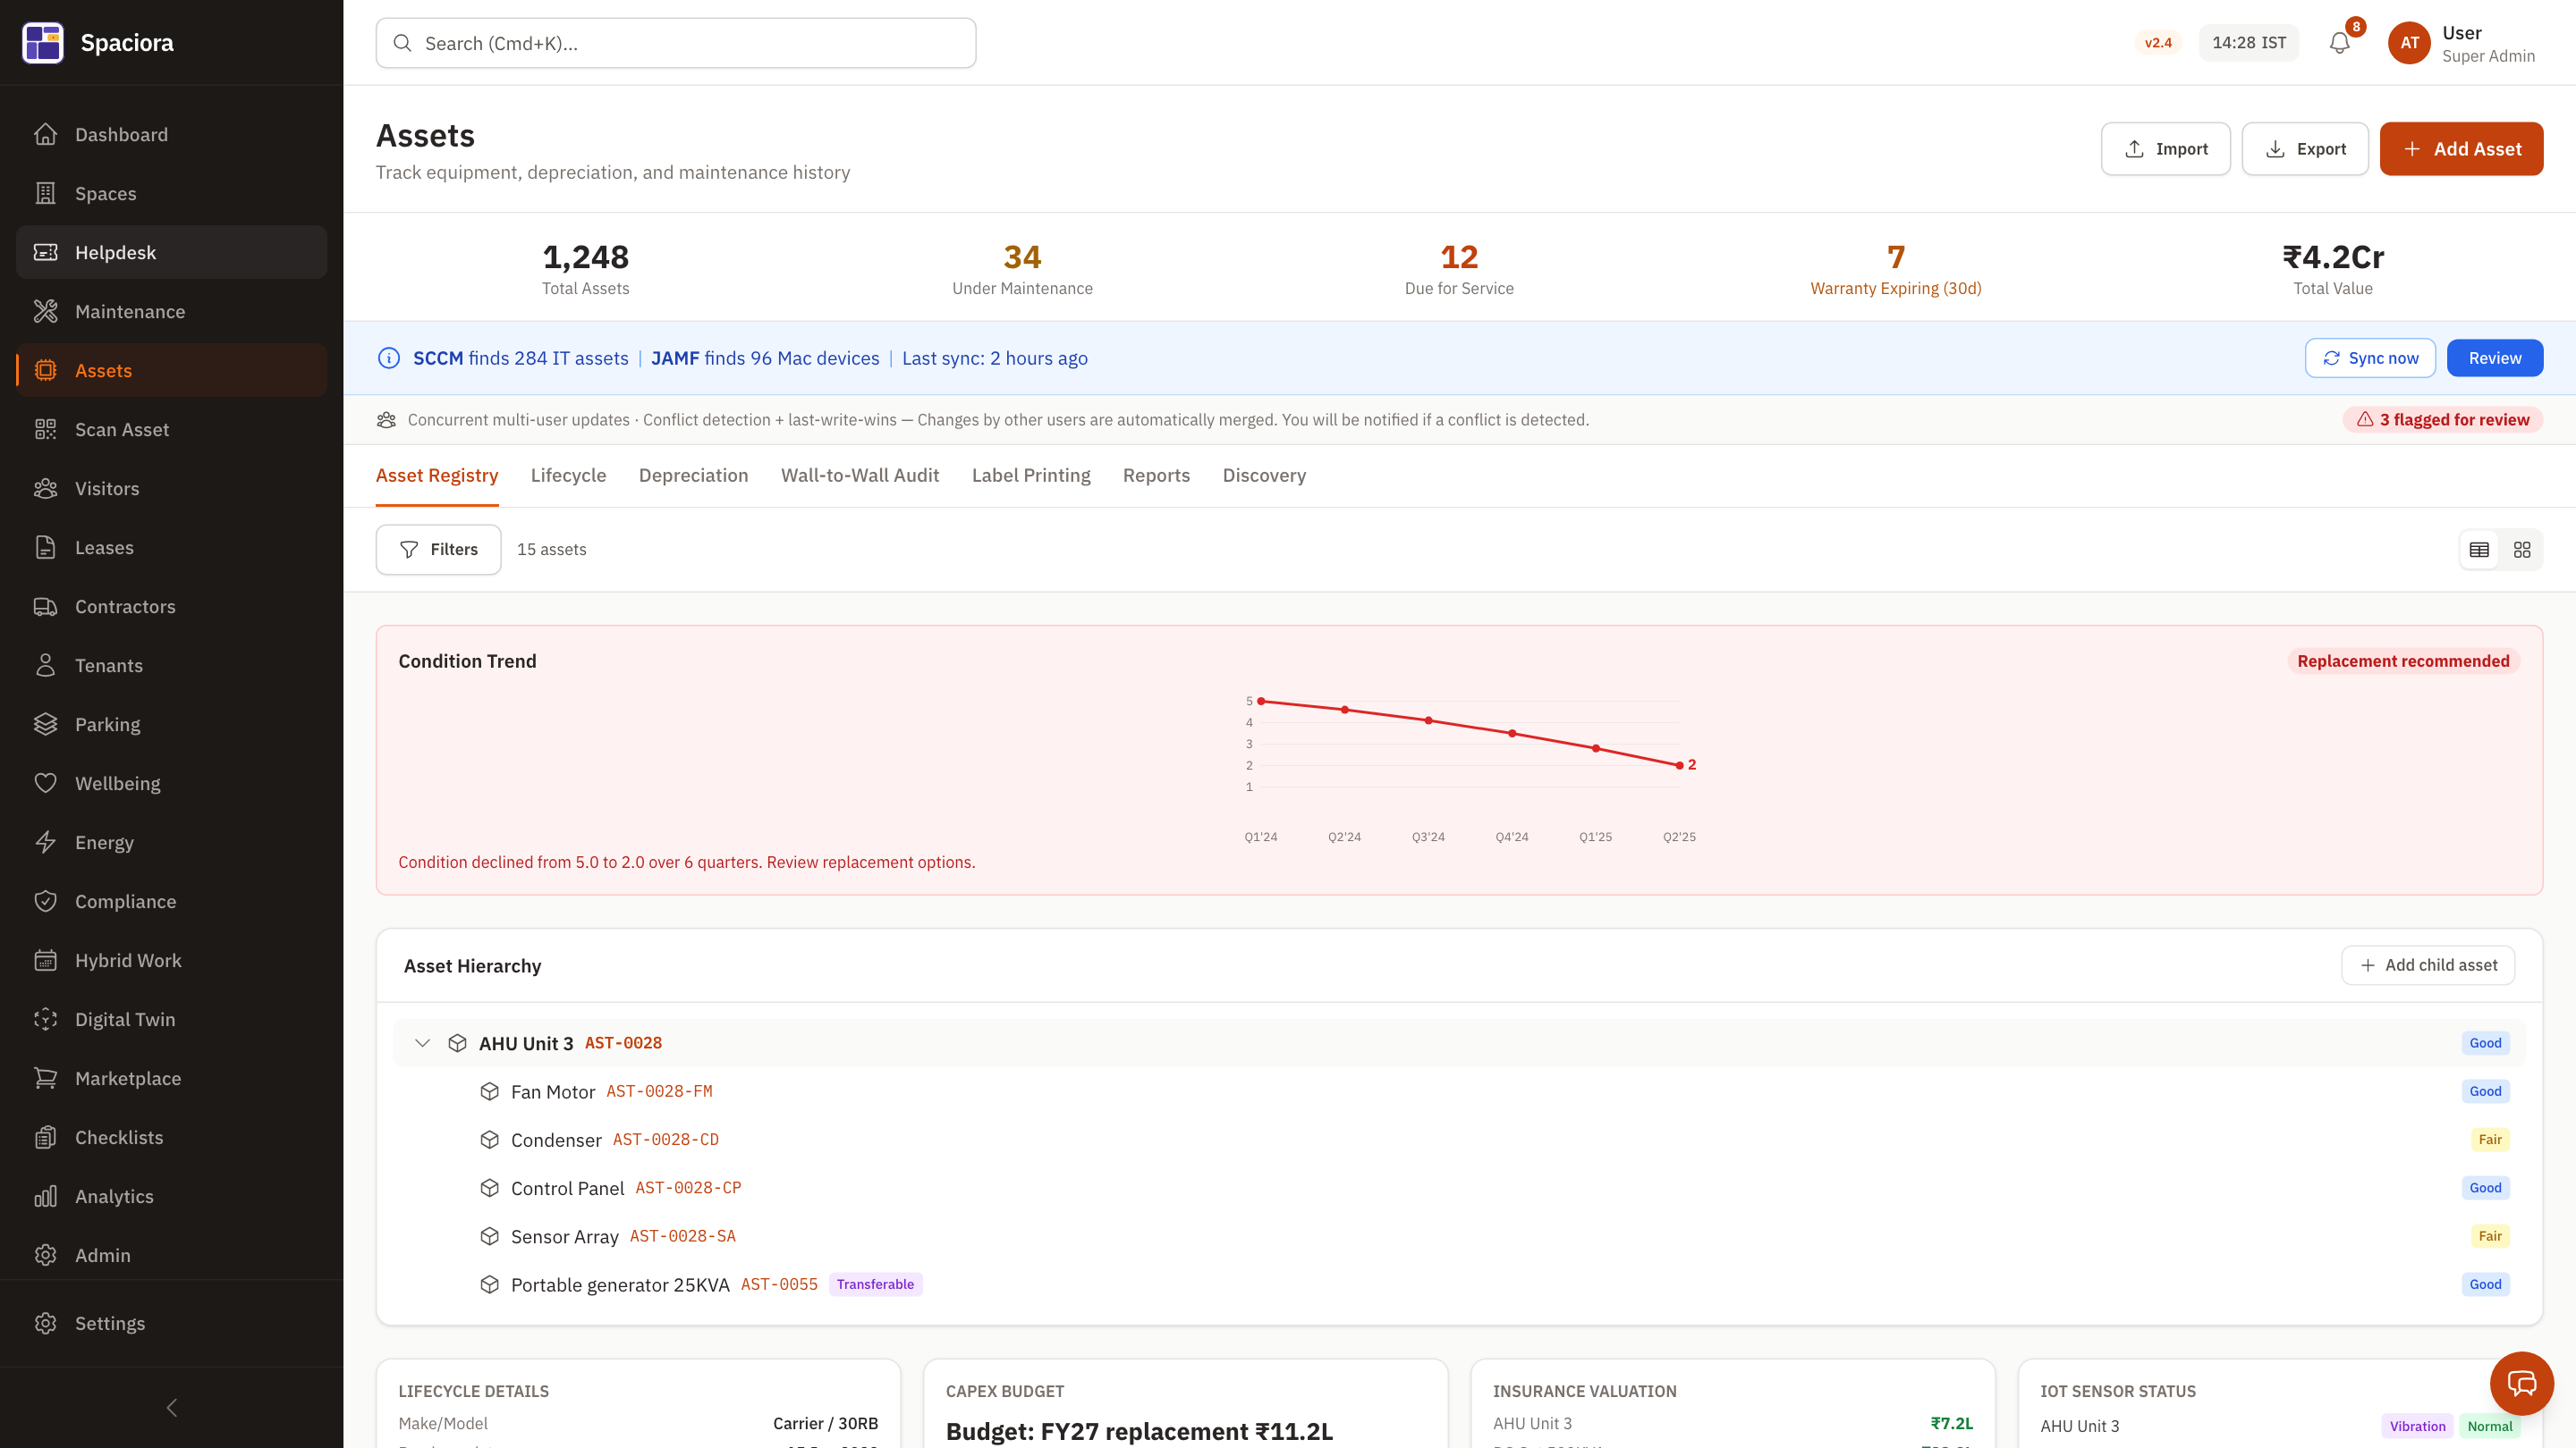Switch to the Lifecycle tab

pos(568,475)
